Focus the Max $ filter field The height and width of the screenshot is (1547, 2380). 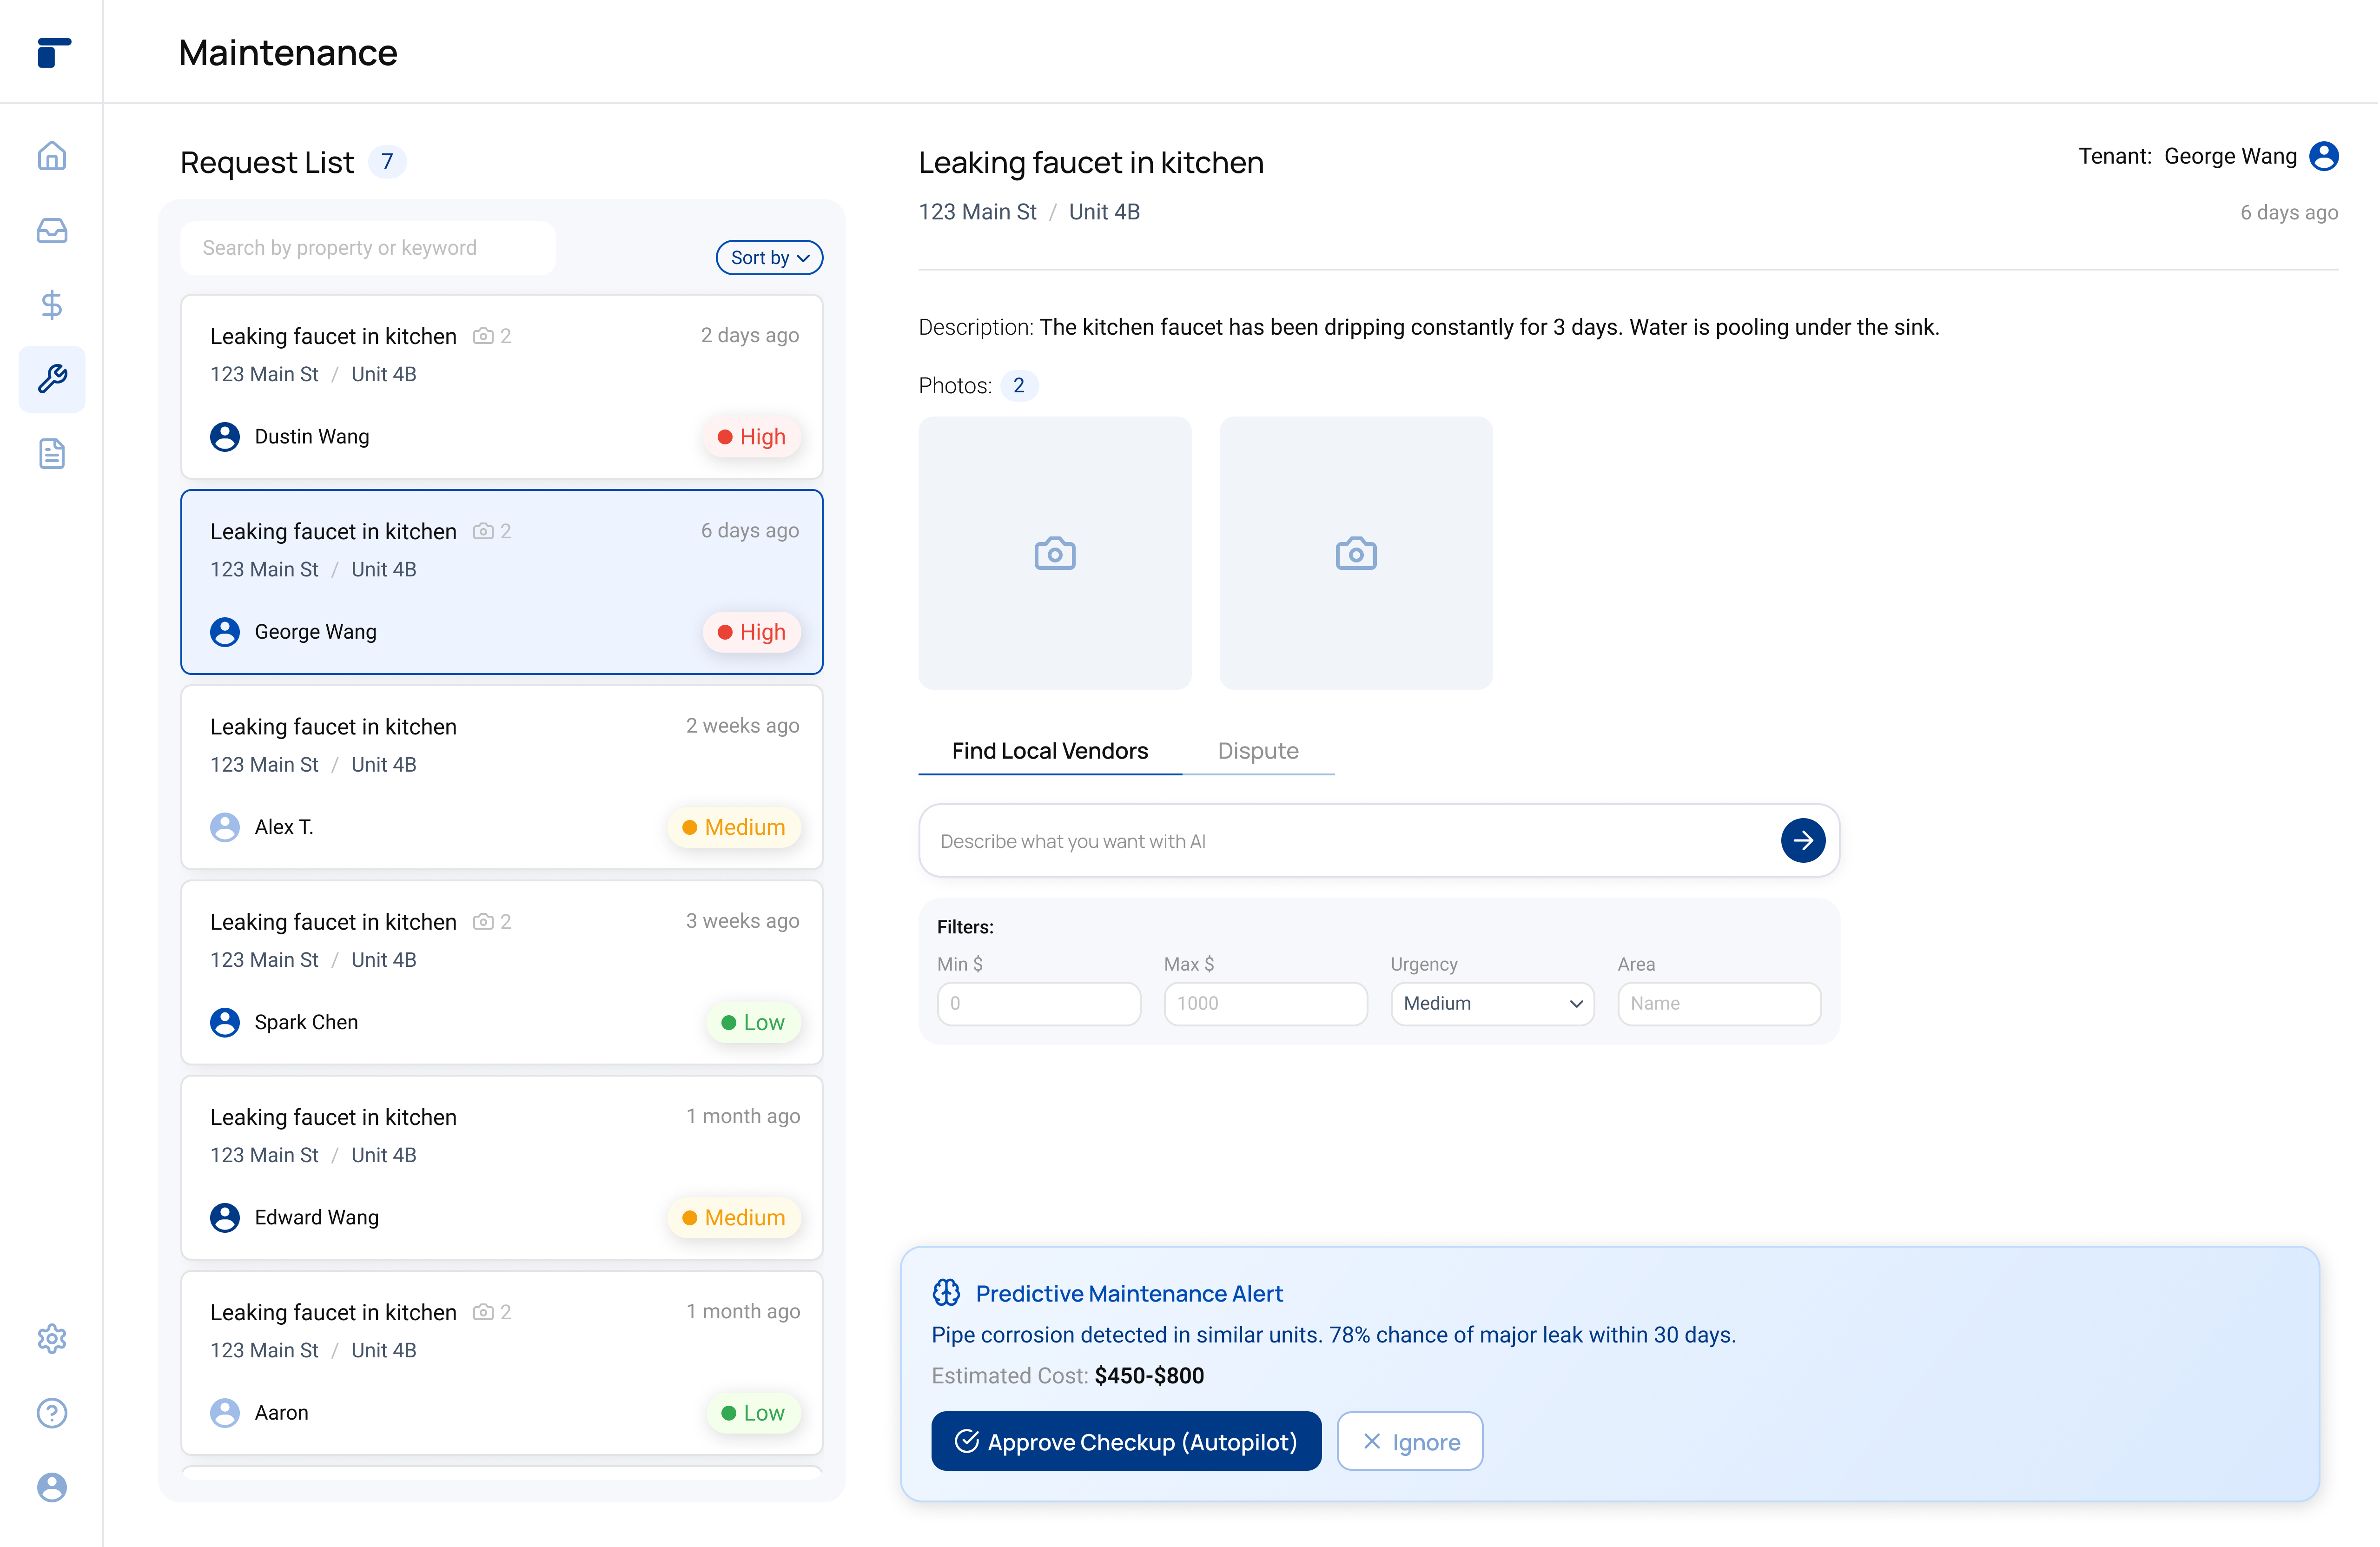1264,1003
